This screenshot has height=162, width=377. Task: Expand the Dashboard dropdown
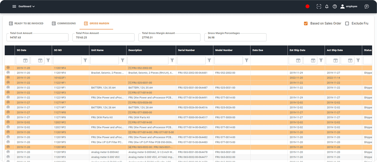click(27, 6)
